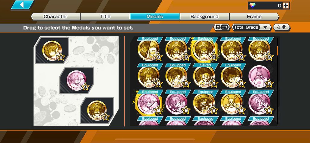This screenshot has width=310, height=143.
Task: Toggle the favorites filter Off switch
Action: pyautogui.click(x=222, y=27)
